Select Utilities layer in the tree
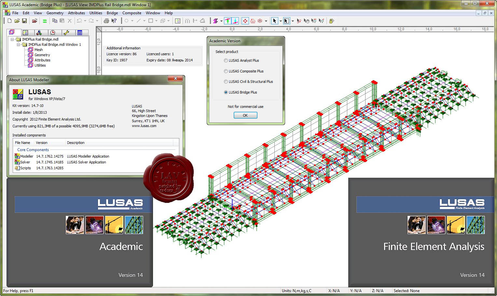Screen dimensions: 497x296 point(40,65)
